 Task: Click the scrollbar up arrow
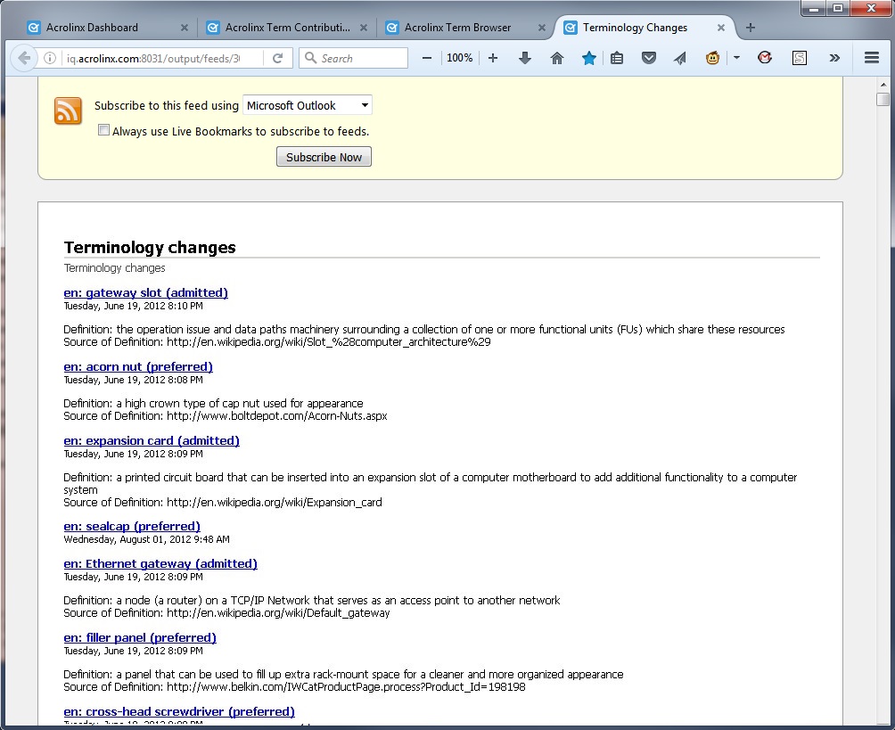click(883, 85)
